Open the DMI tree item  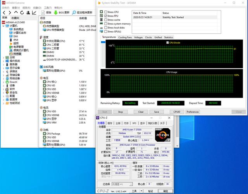[14, 36]
